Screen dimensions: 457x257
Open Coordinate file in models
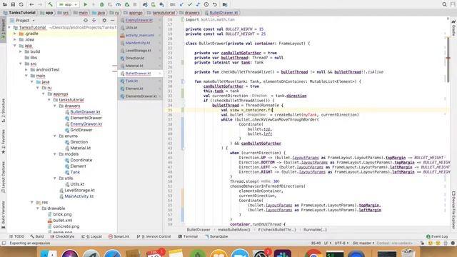point(81,160)
